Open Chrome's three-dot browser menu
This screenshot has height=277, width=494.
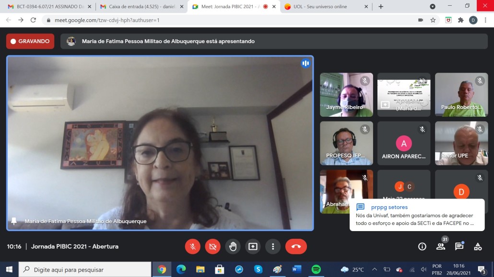point(485,20)
